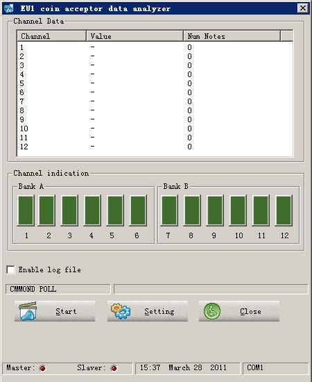Select channel 12 row in the list
The image size is (312, 382).
point(155,147)
